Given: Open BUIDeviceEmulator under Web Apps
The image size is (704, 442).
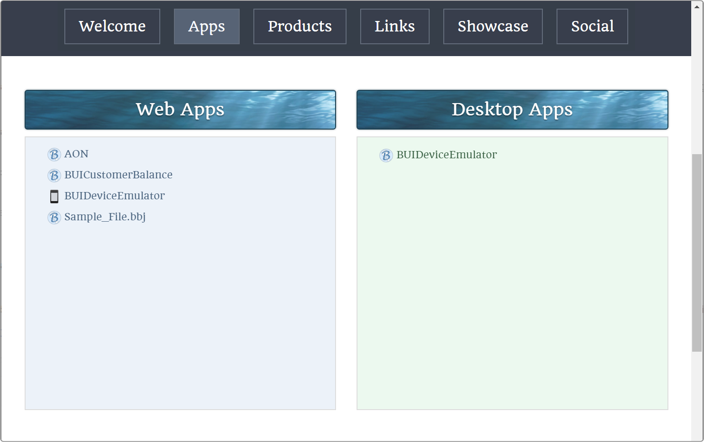Looking at the screenshot, I should tap(114, 196).
